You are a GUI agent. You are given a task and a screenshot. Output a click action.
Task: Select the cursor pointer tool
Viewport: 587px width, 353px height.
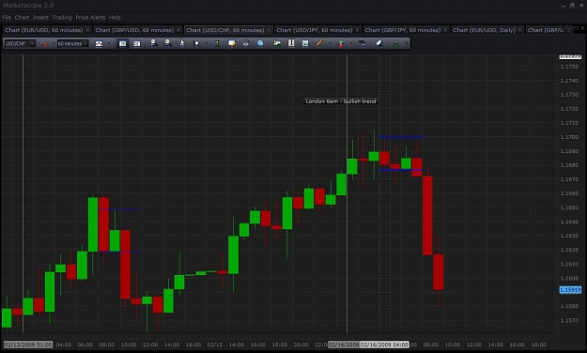point(182,43)
